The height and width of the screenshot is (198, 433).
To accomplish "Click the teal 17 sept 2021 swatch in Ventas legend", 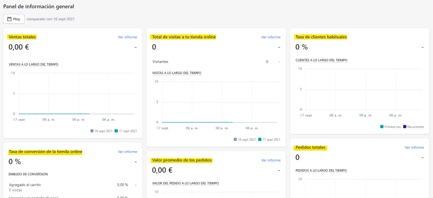I will pos(116,131).
